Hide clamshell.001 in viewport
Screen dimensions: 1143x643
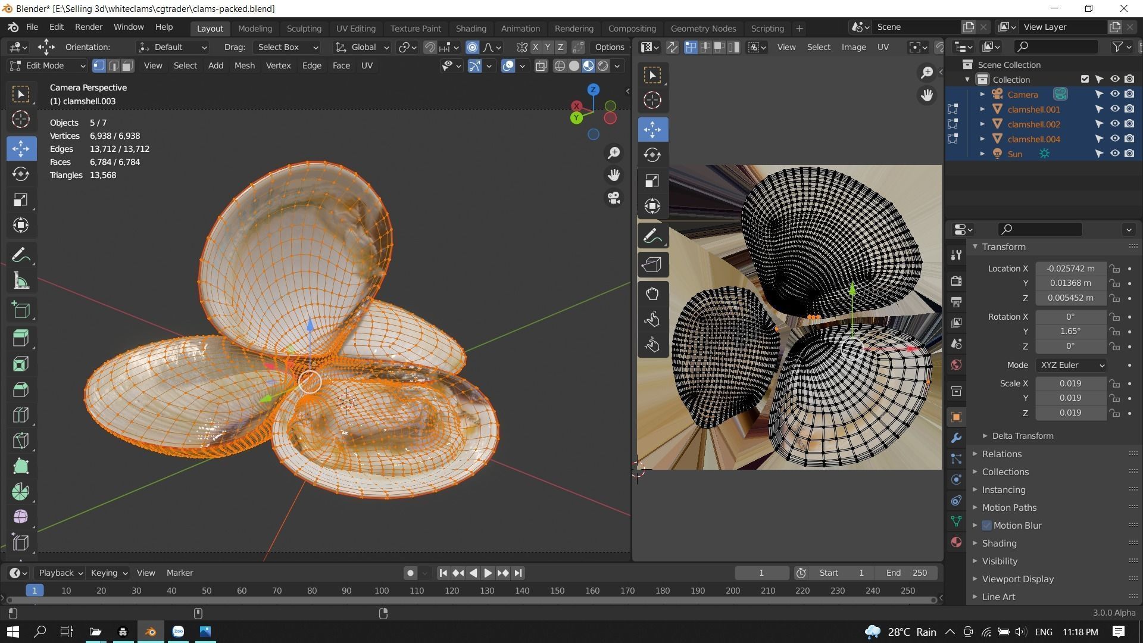click(1115, 109)
